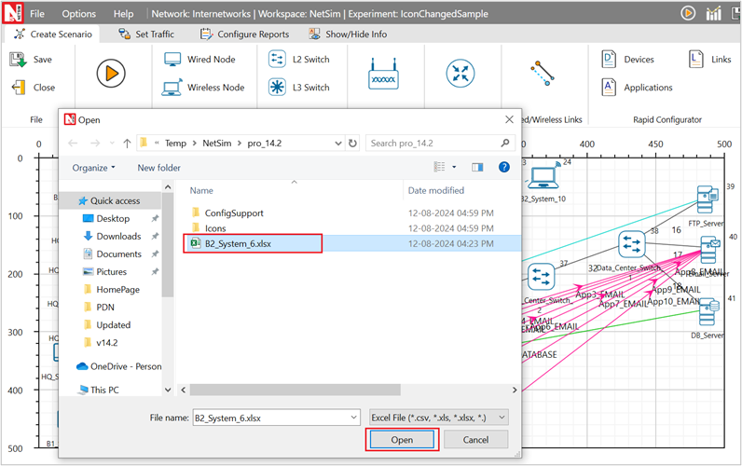The width and height of the screenshot is (742, 466).
Task: Select the Wired Node icon
Action: pos(172,59)
